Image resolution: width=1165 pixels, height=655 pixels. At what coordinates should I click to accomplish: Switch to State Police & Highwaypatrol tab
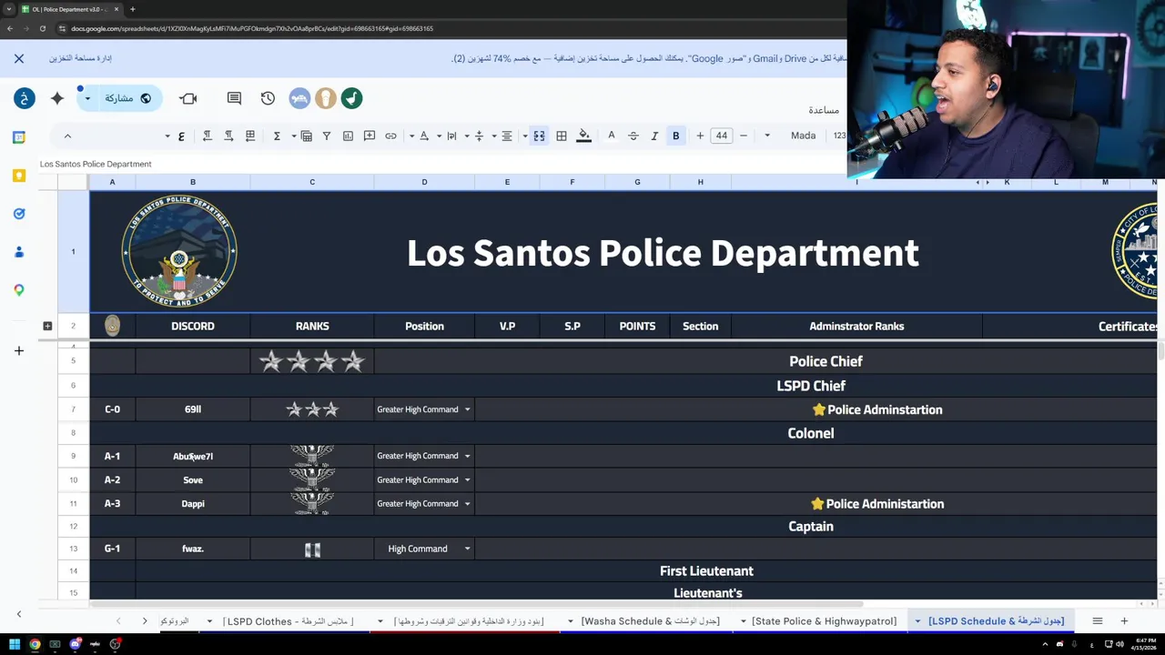[824, 620]
